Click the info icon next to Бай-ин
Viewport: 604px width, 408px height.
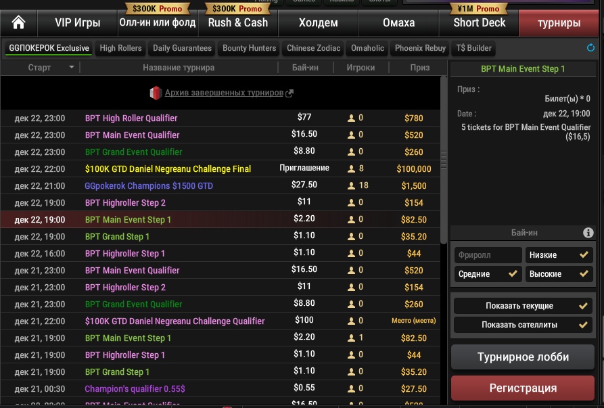tap(588, 233)
